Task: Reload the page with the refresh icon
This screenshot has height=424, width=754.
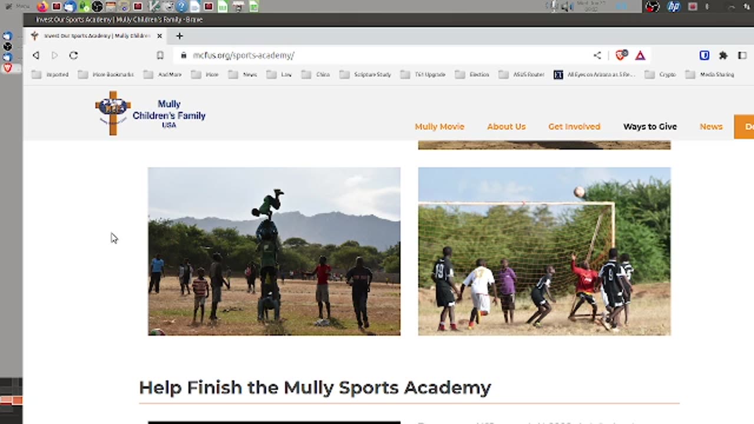Action: pyautogui.click(x=74, y=55)
